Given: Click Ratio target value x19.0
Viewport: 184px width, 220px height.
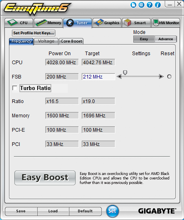Looking at the screenshot, I should (x=98, y=101).
